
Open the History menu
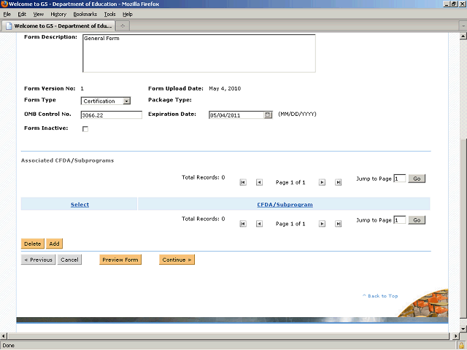point(58,15)
